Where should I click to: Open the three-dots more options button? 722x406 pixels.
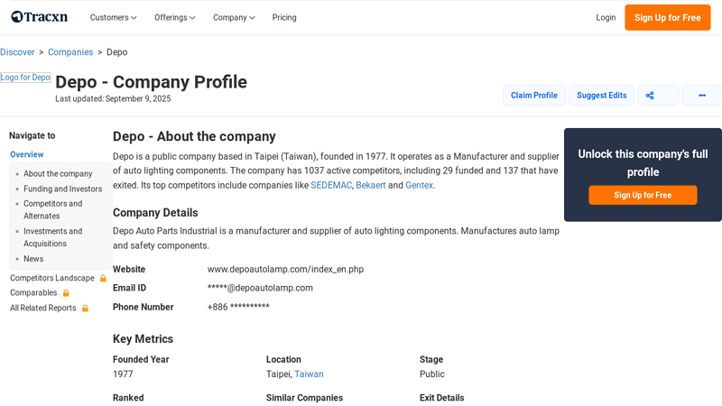(701, 96)
